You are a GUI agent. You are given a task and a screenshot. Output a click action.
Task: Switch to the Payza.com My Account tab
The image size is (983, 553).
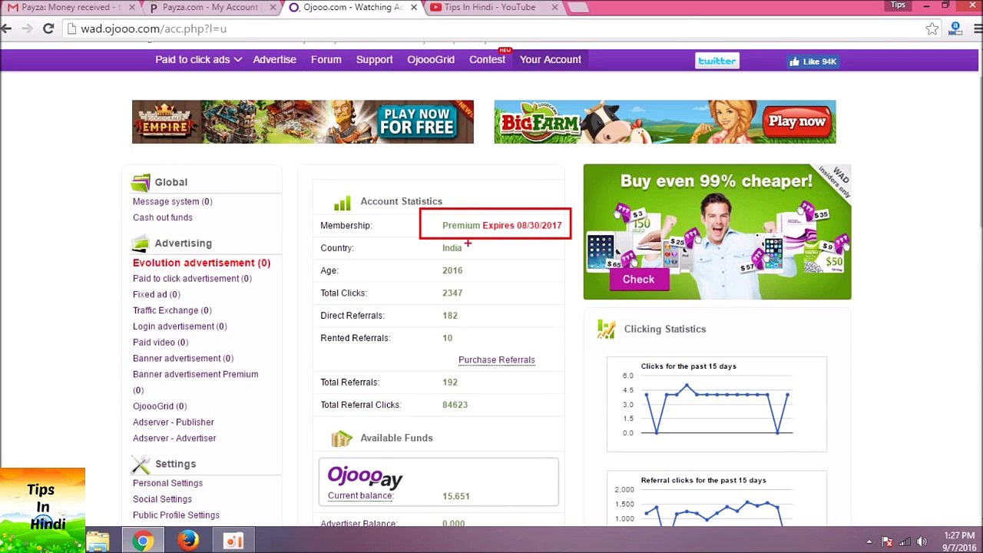pos(211,8)
